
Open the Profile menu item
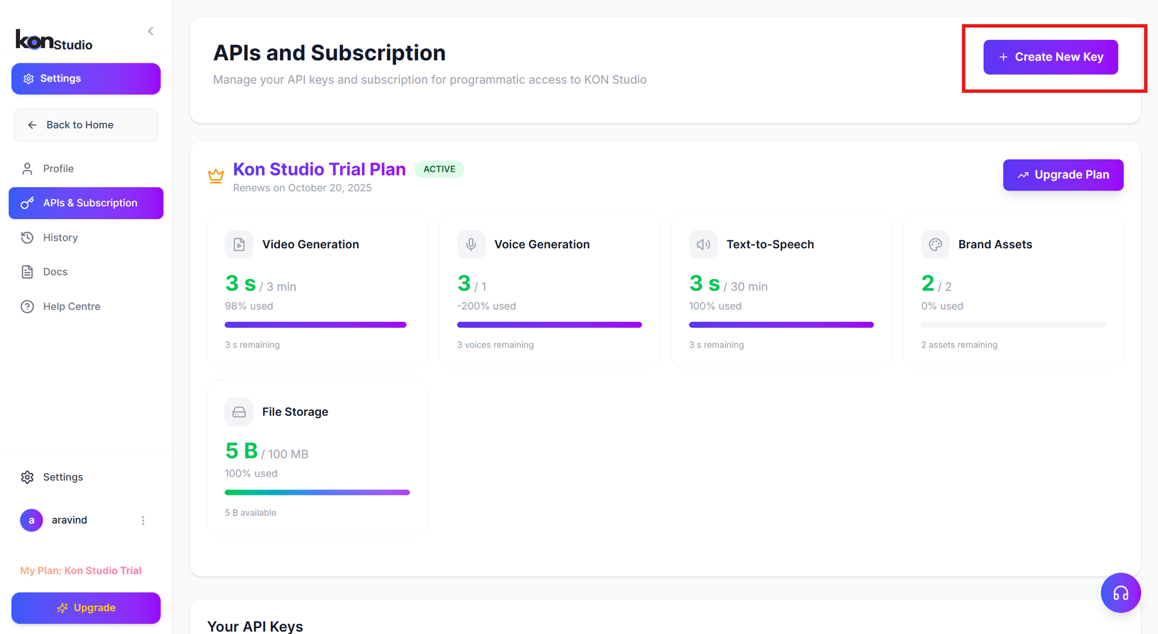point(58,169)
